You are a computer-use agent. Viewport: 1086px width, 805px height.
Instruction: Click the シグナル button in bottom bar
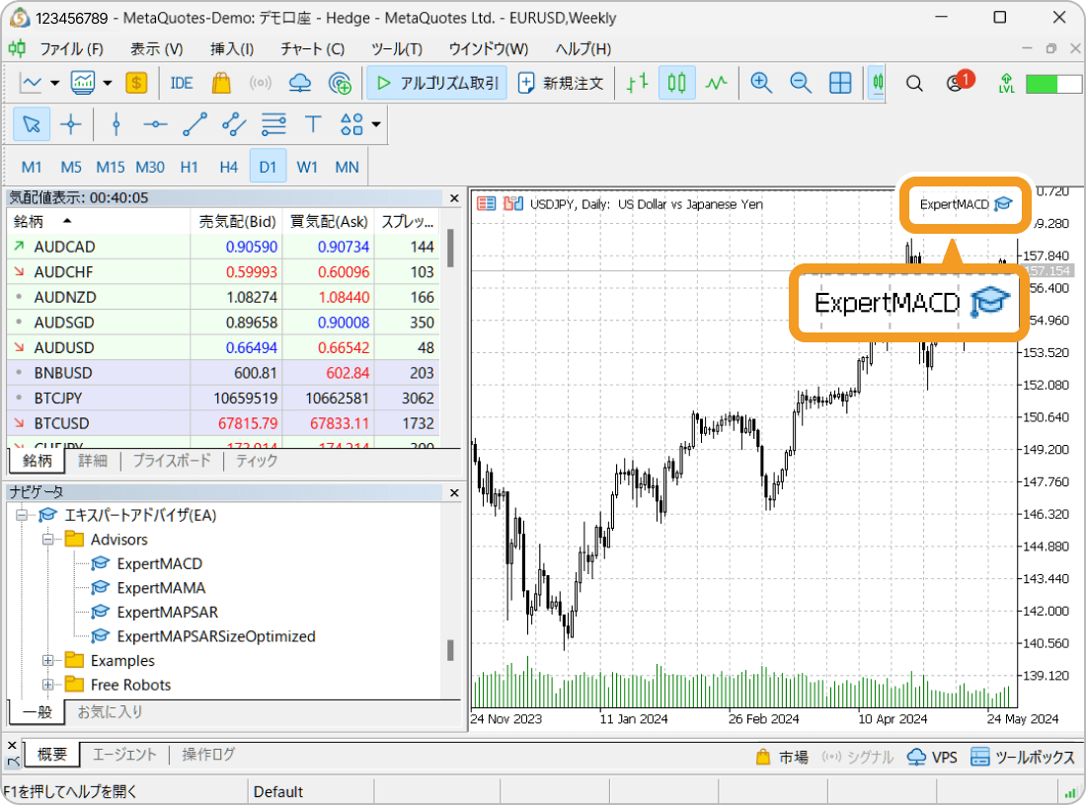(857, 758)
